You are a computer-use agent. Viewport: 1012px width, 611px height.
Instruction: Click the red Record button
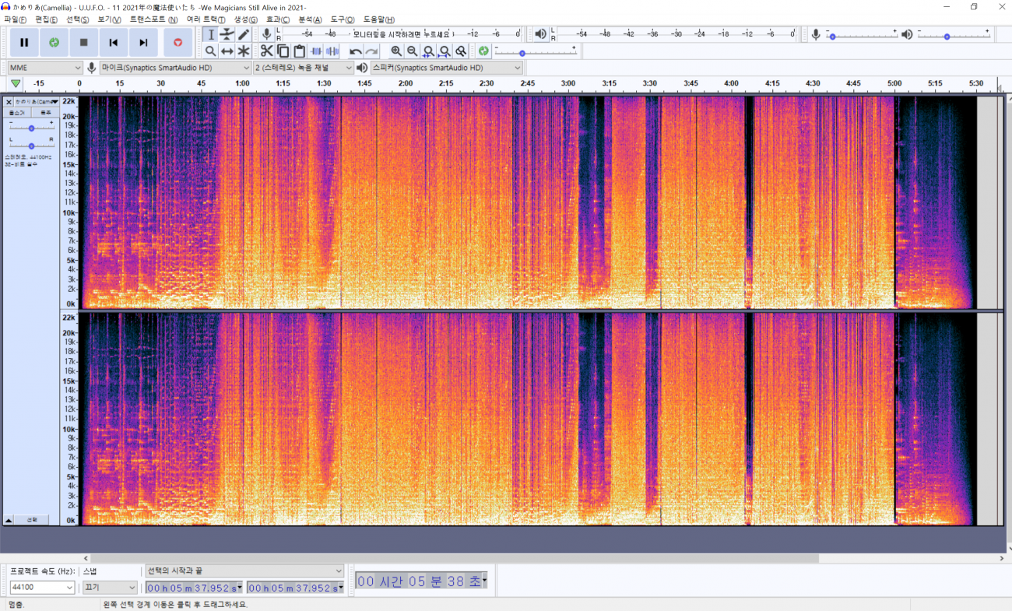tap(177, 43)
